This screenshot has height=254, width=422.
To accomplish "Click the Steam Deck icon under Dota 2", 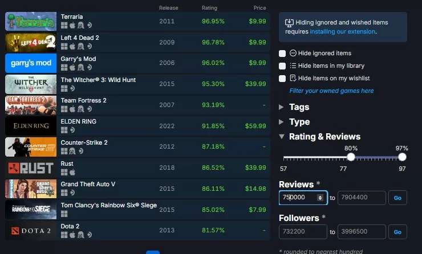I will tap(88, 233).
